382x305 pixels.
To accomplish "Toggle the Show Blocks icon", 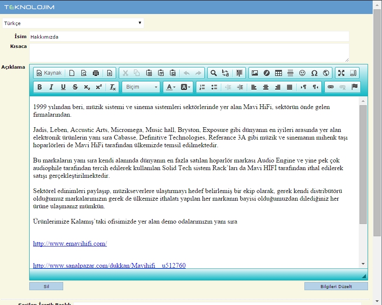I will 353,73.
